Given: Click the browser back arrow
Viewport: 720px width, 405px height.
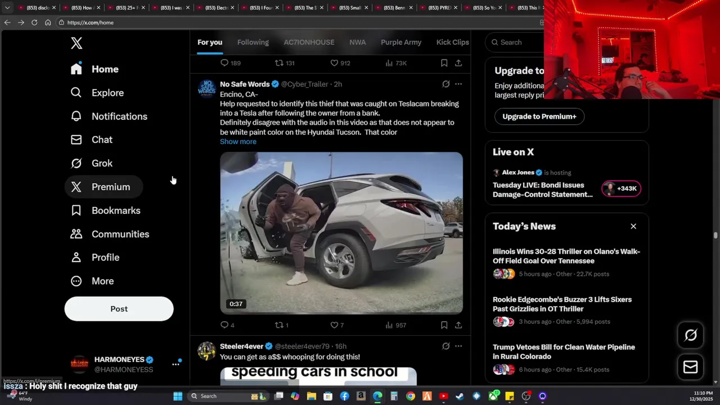Looking at the screenshot, I should (x=7, y=22).
